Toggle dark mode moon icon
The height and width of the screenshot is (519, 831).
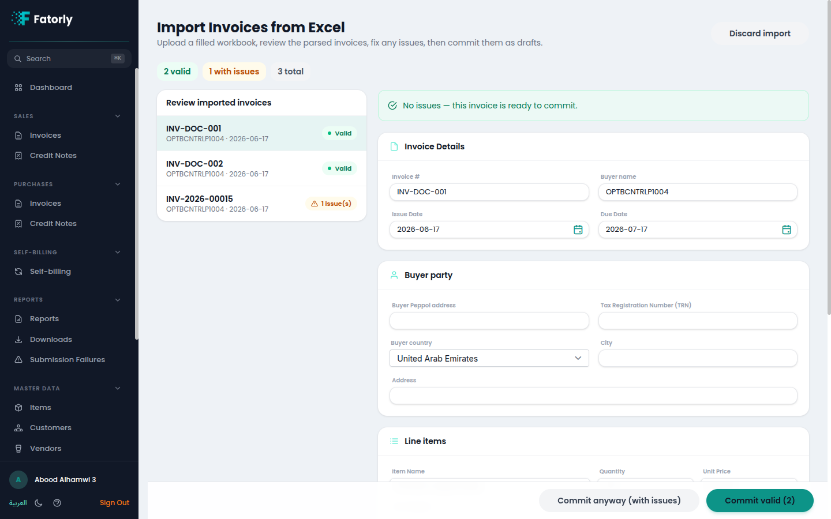point(39,503)
